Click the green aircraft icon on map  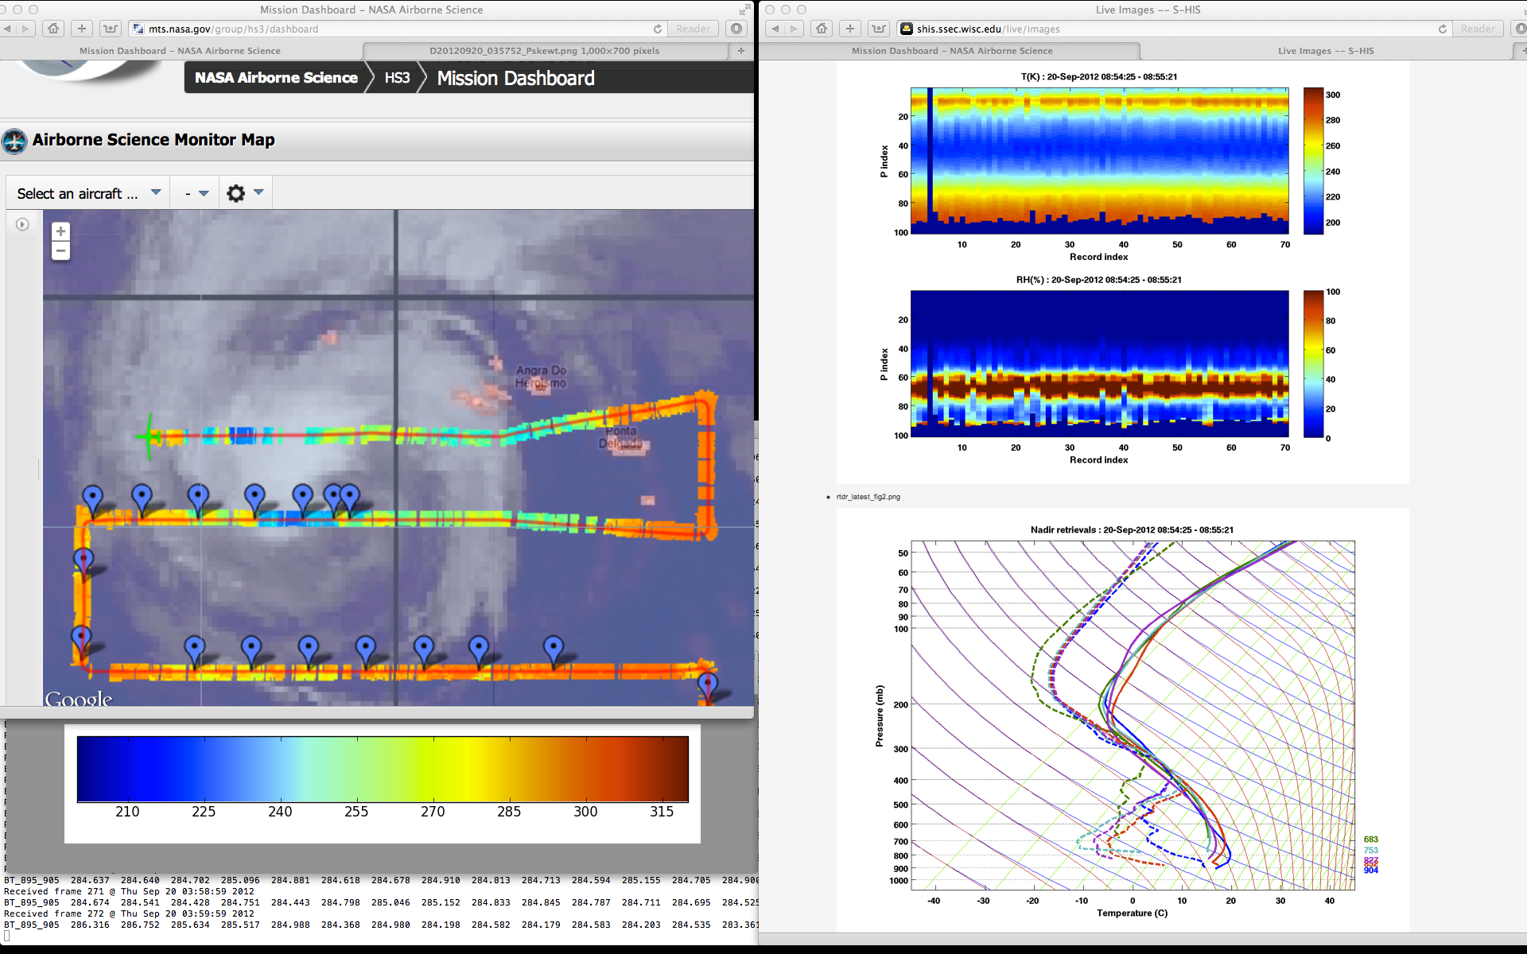(x=149, y=436)
